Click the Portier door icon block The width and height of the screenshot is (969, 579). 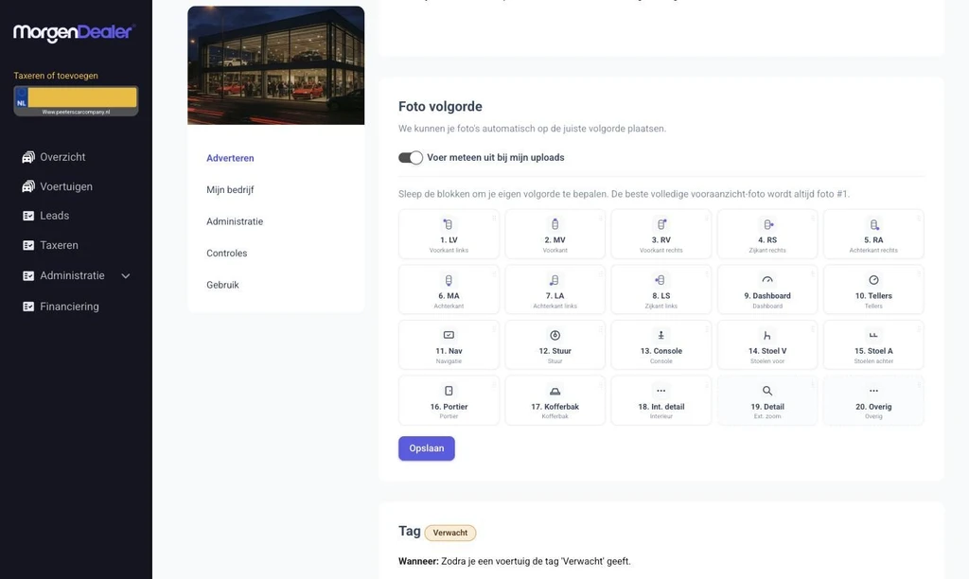[x=449, y=400]
